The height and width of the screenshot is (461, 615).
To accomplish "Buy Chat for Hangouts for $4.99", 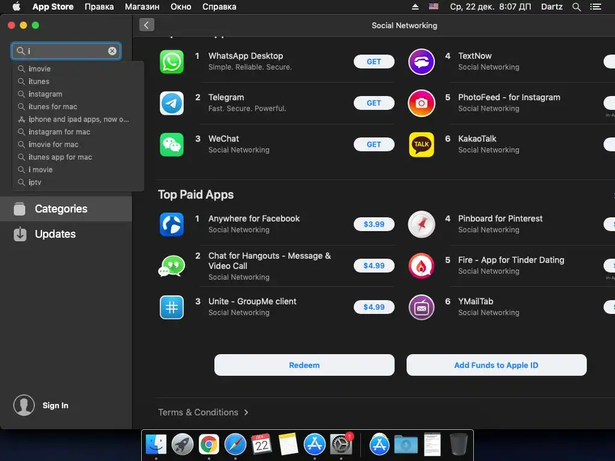I will (x=374, y=266).
